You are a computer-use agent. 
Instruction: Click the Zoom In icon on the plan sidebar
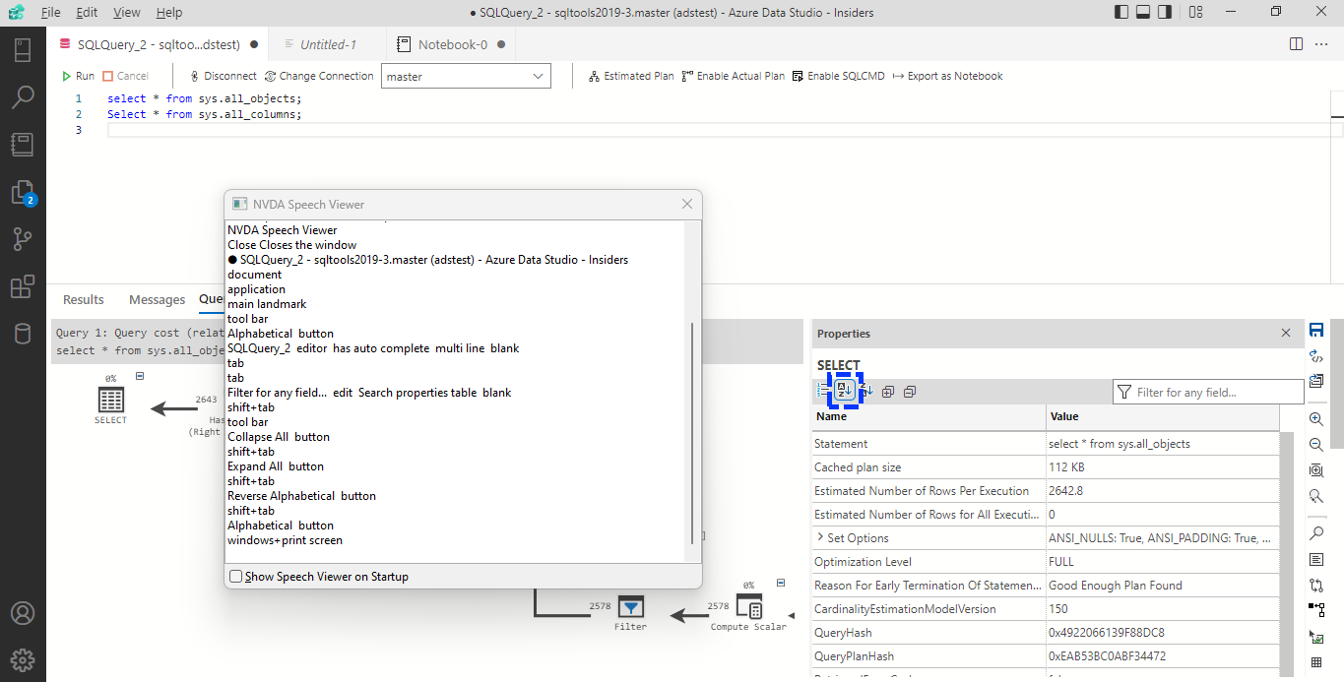1316,418
